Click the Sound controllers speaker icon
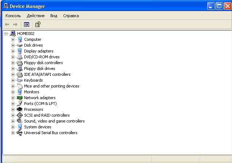Image resolution: width=232 pixels, height=163 pixels. pyautogui.click(x=20, y=121)
